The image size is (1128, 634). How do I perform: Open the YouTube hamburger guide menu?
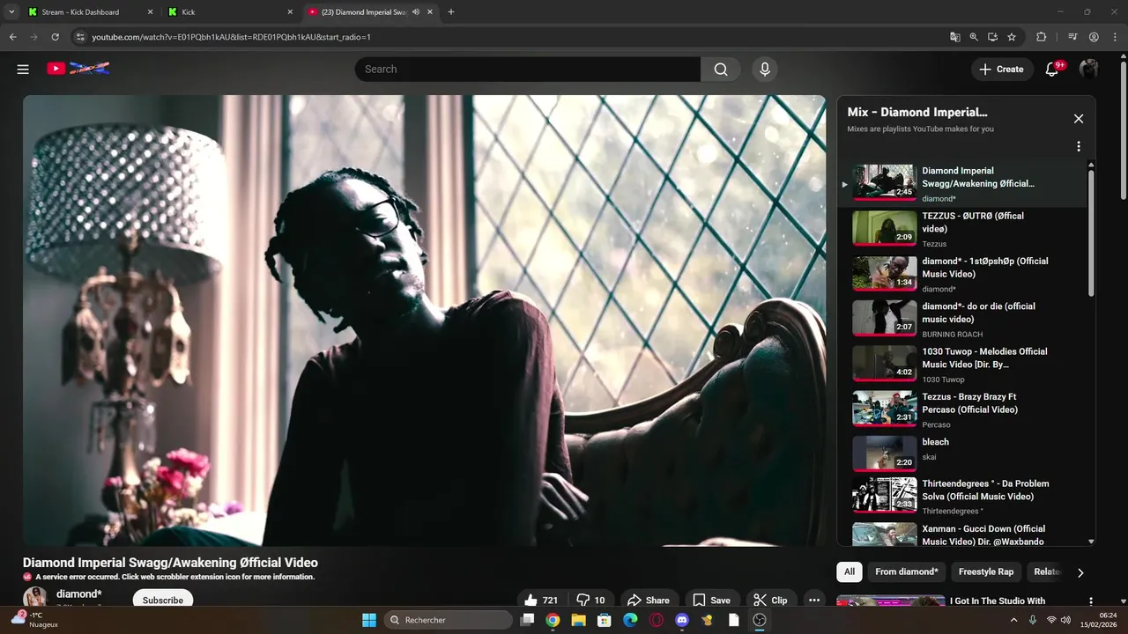coord(23,69)
